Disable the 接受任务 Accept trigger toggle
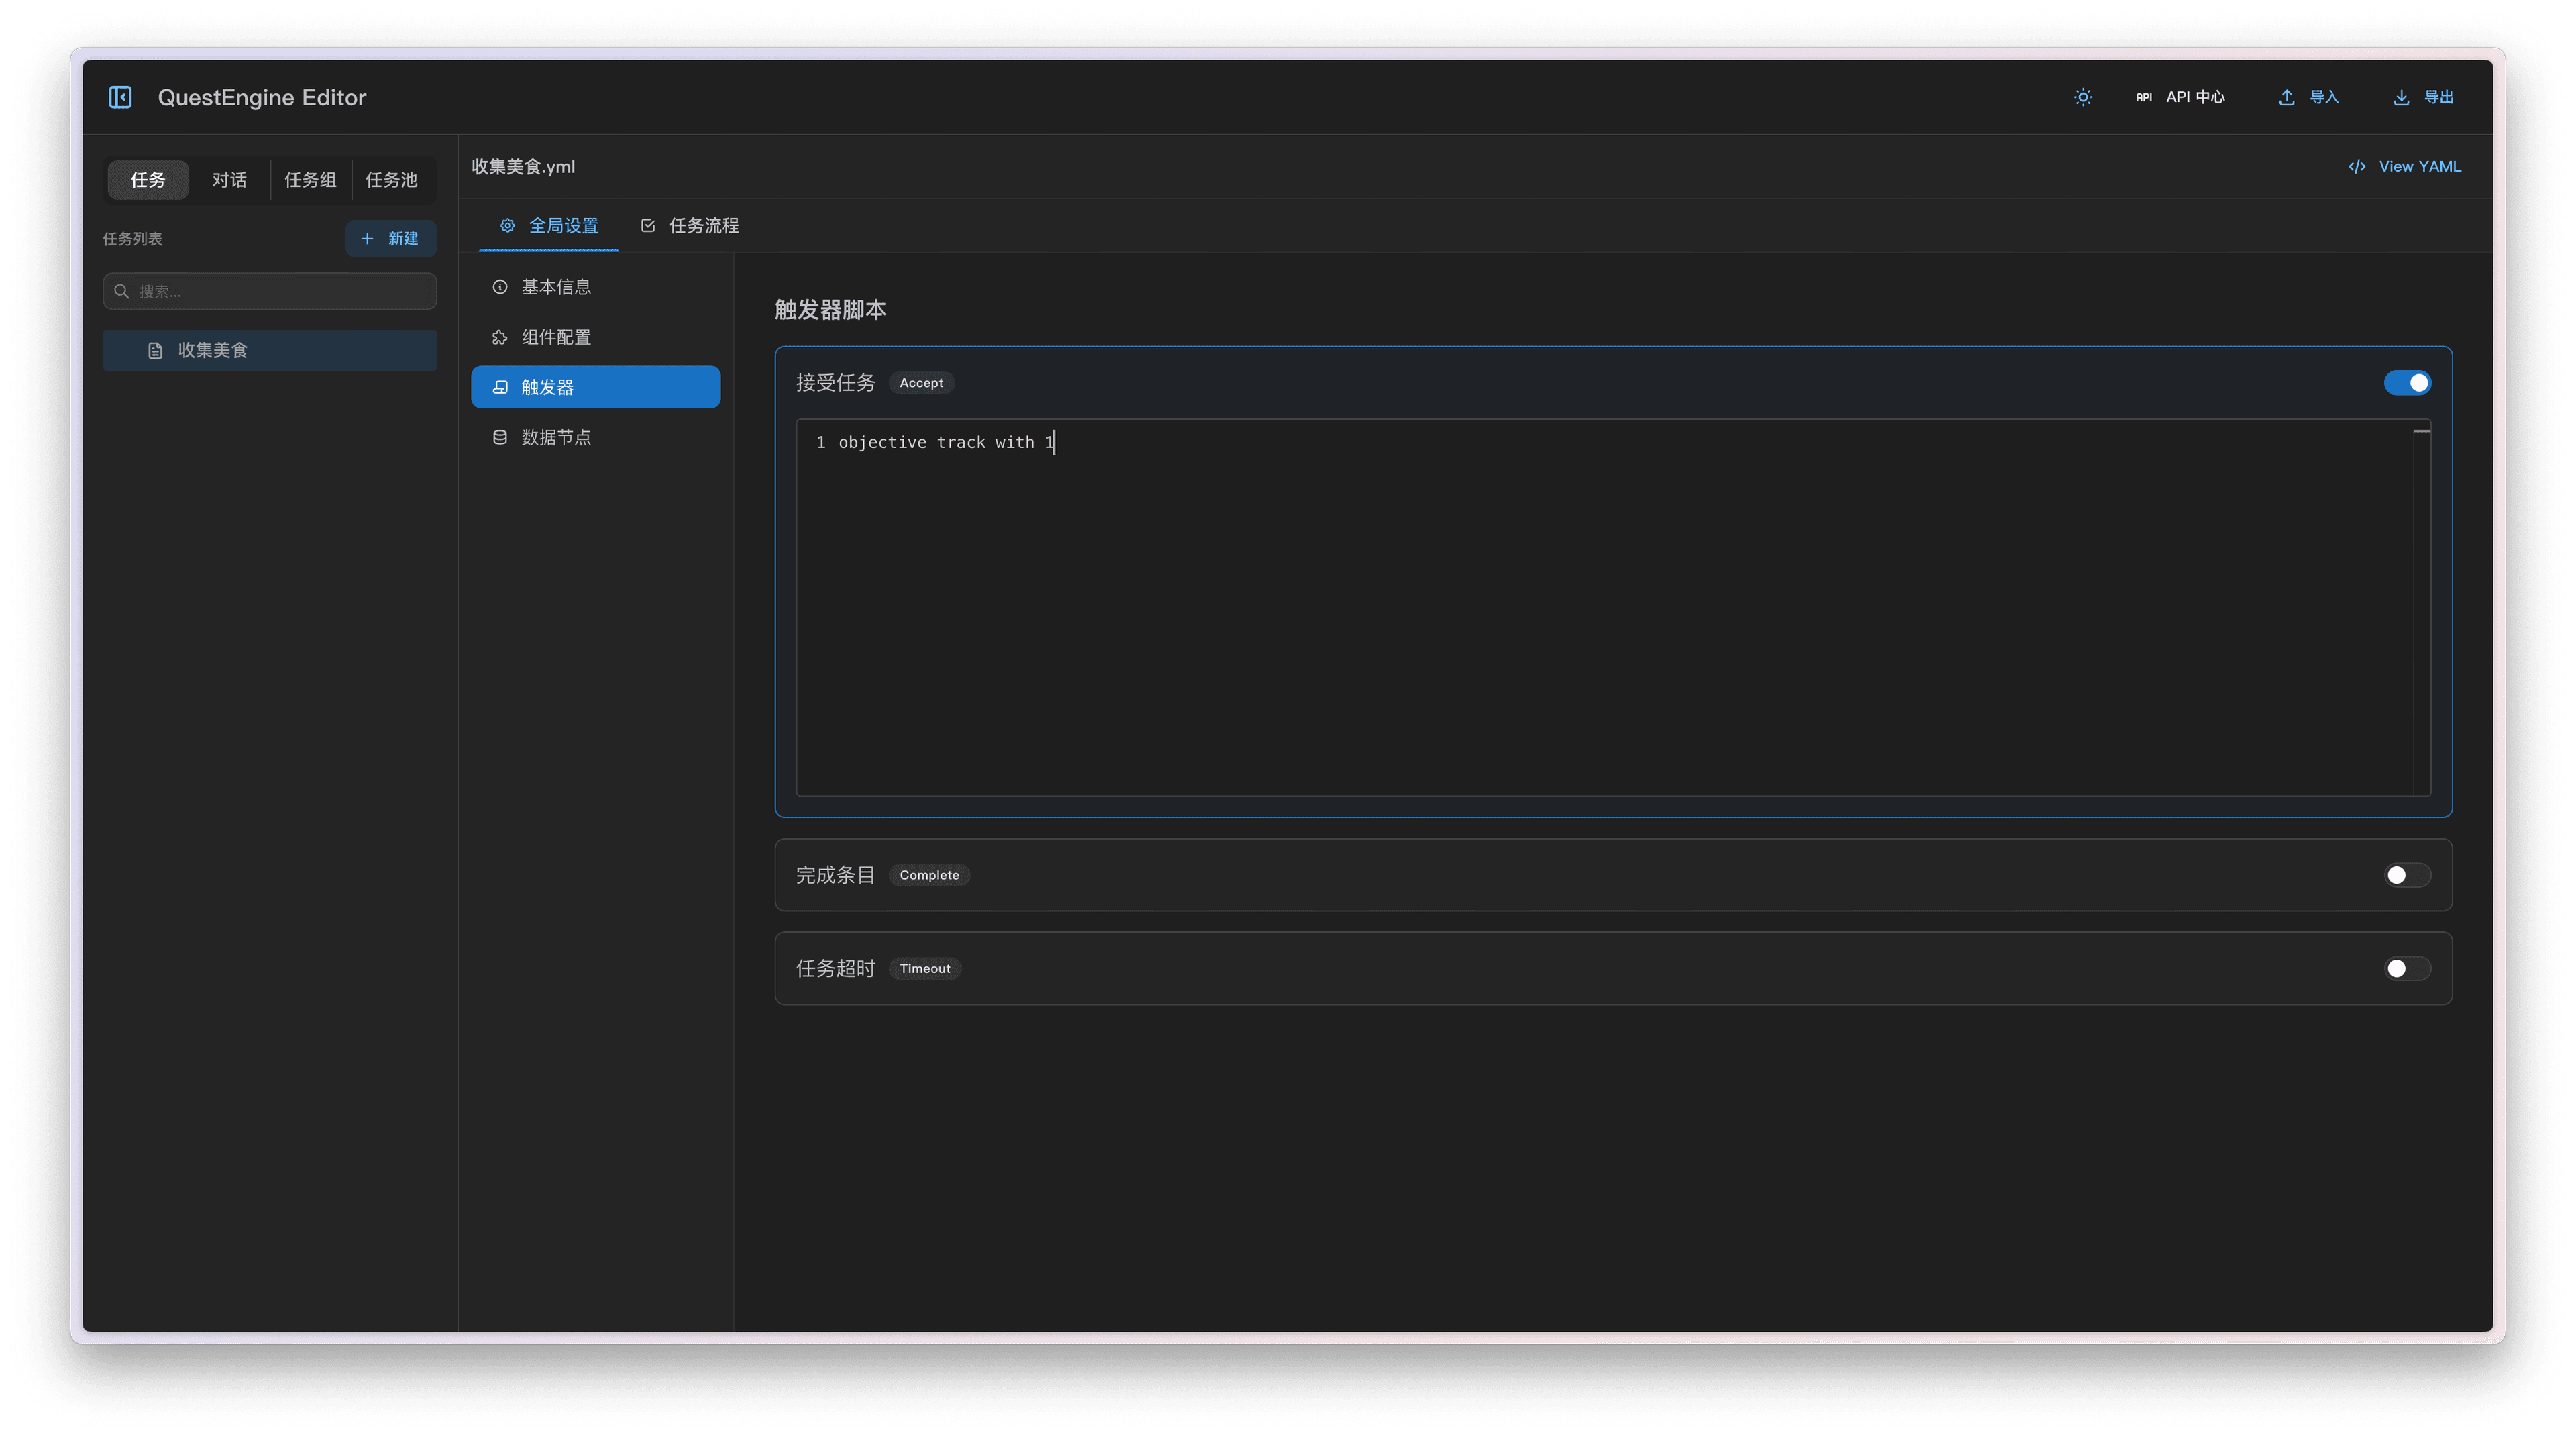 pyautogui.click(x=2407, y=383)
